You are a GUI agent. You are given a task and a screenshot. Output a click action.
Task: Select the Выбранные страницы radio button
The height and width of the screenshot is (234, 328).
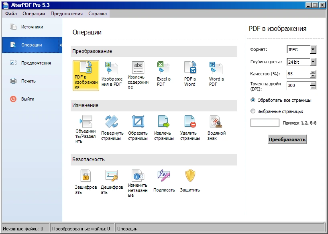253,111
